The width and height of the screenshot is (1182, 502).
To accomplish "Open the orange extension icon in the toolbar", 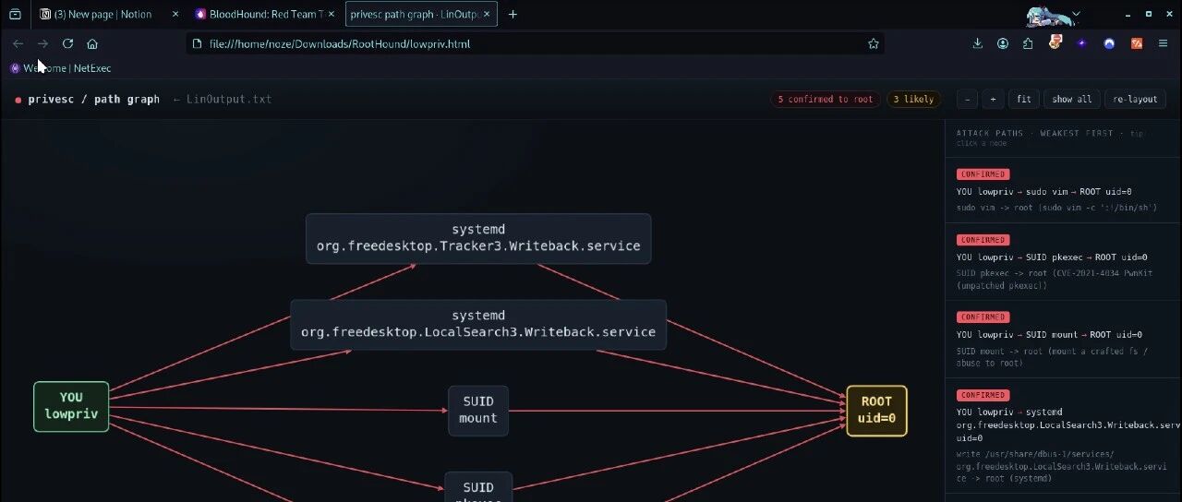I will (1137, 43).
